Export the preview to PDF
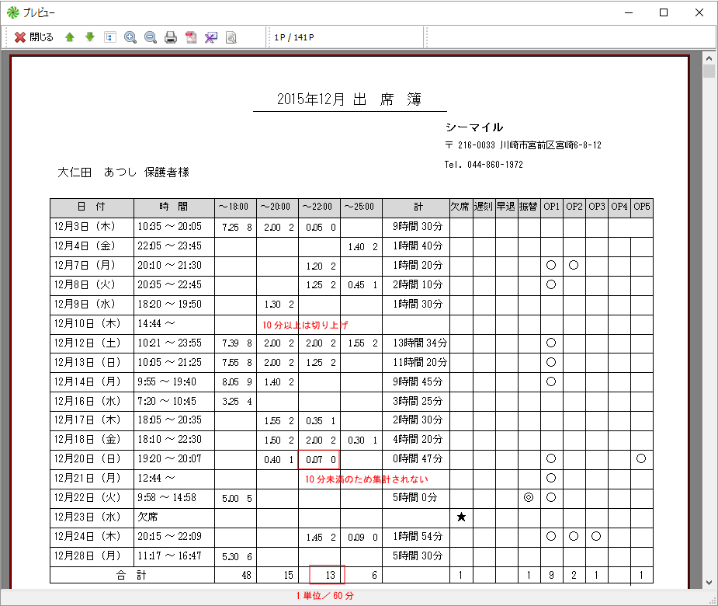The width and height of the screenshot is (718, 606). (x=191, y=37)
